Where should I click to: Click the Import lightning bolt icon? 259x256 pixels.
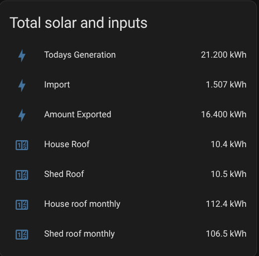point(22,85)
